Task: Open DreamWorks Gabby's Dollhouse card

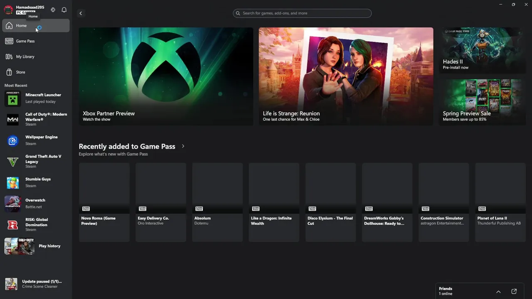Action: [387, 202]
